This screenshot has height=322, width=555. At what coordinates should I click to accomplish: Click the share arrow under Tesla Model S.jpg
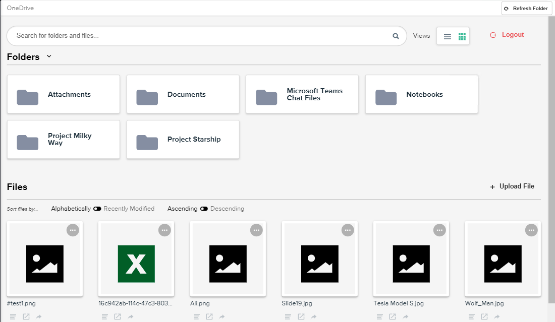coord(406,316)
